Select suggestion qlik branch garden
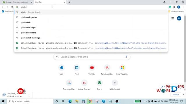This screenshot has width=186, height=104. coord(91,17)
